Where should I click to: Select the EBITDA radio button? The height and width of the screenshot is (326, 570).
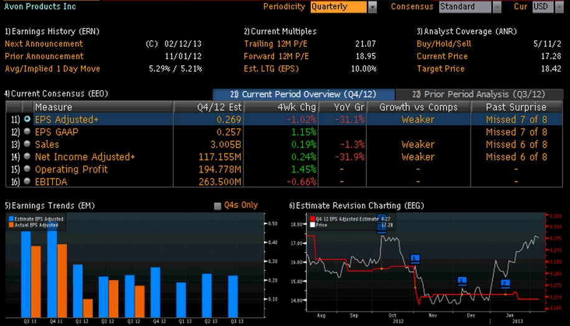(27, 181)
